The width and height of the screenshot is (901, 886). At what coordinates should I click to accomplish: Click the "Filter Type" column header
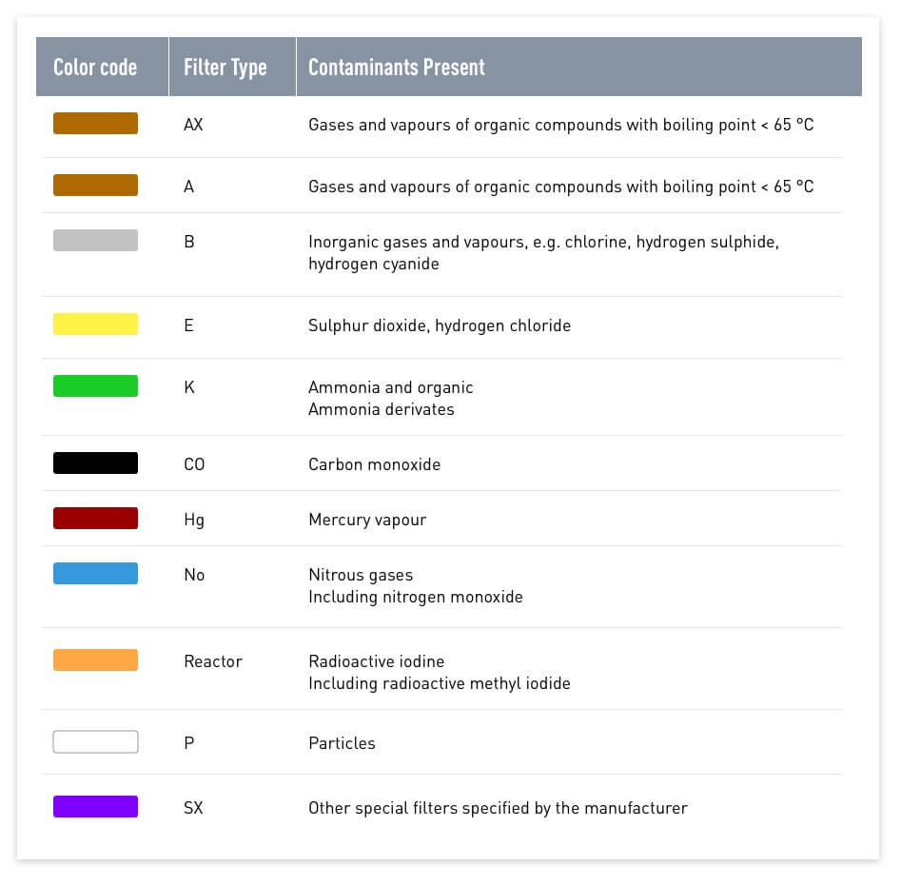[x=225, y=68]
